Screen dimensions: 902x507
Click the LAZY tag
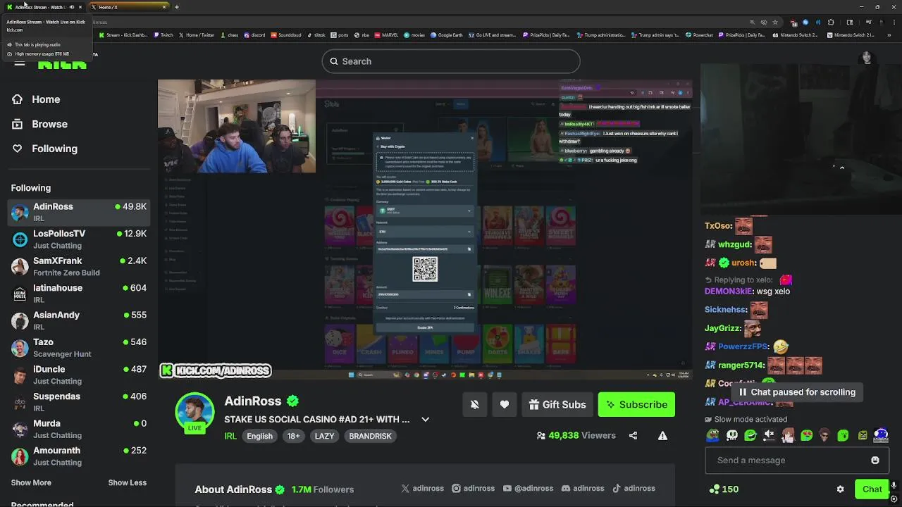(x=324, y=436)
